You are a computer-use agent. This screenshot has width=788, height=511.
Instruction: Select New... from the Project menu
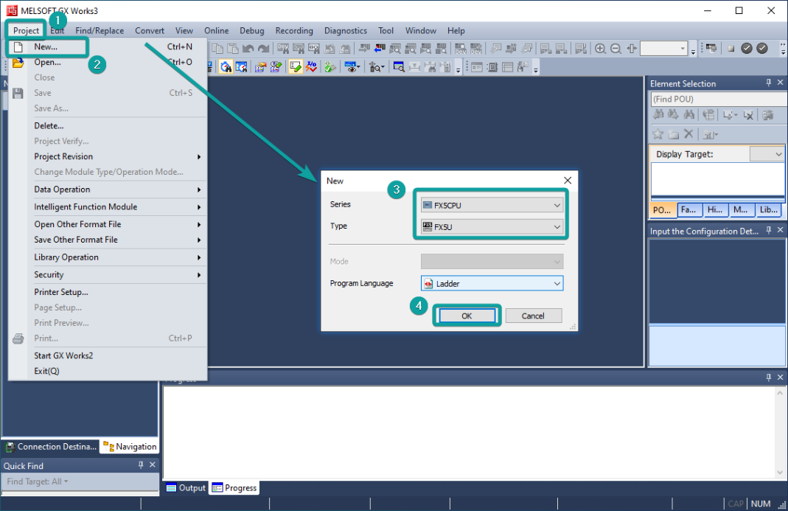click(x=46, y=46)
